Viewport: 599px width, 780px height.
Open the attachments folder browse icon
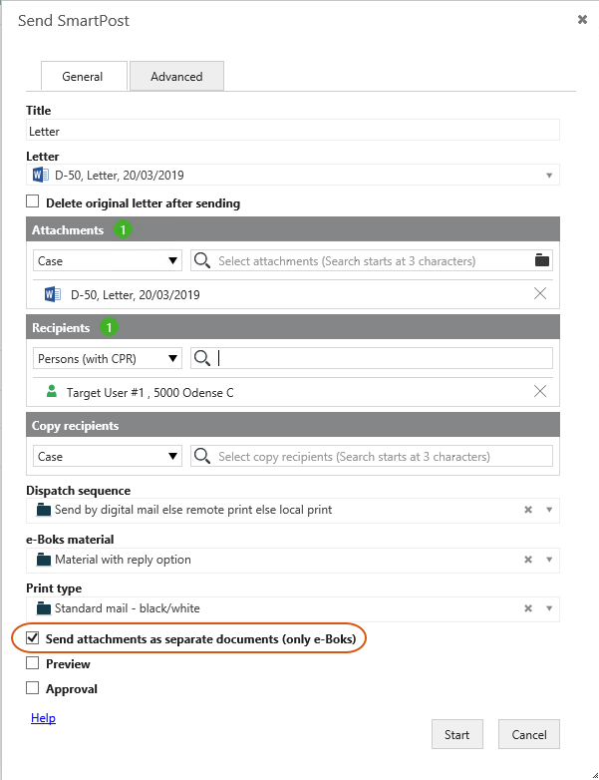click(x=542, y=259)
